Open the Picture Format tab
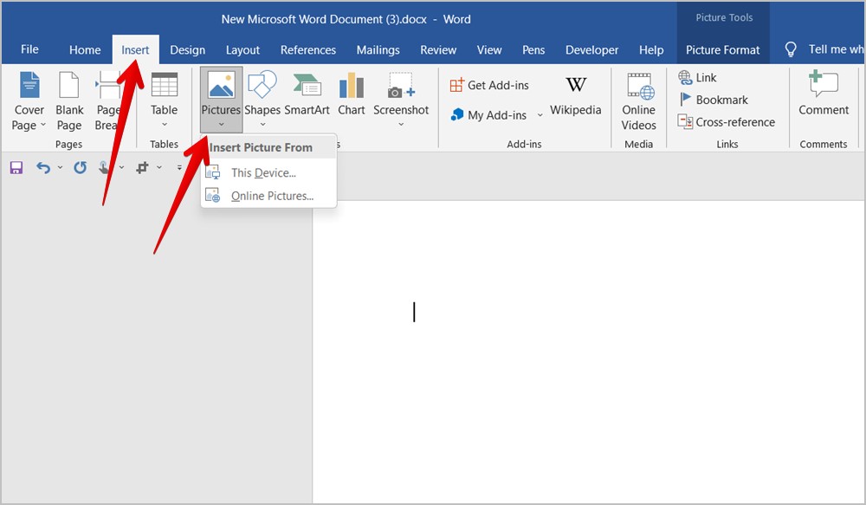The height and width of the screenshot is (505, 866). (723, 49)
